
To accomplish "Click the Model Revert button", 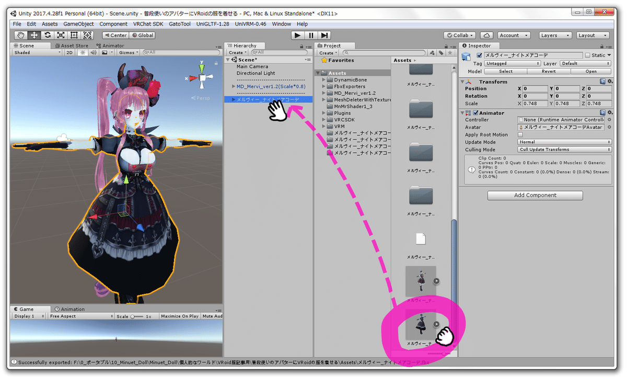I will point(548,72).
